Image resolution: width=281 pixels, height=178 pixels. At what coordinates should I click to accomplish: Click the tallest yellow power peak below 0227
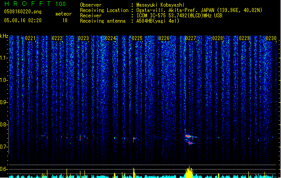point(189,172)
